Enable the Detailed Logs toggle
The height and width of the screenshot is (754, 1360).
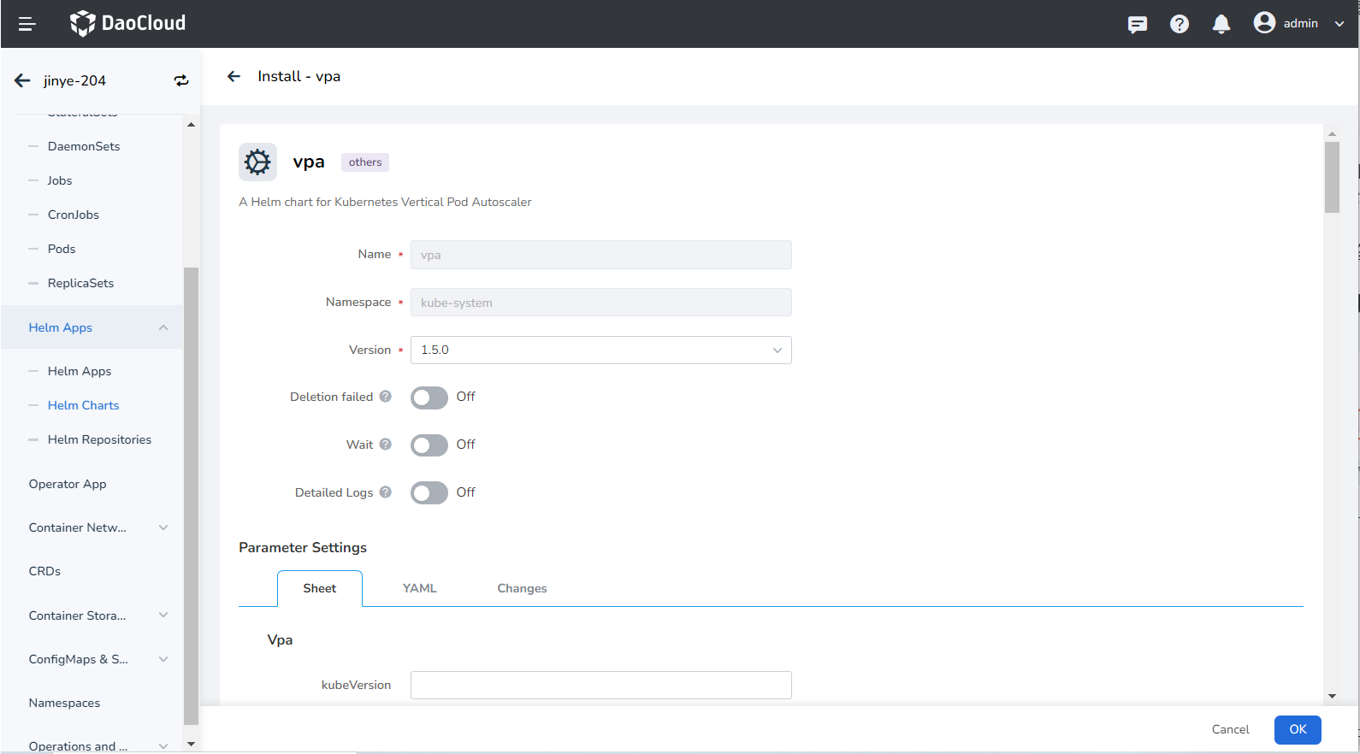point(429,493)
